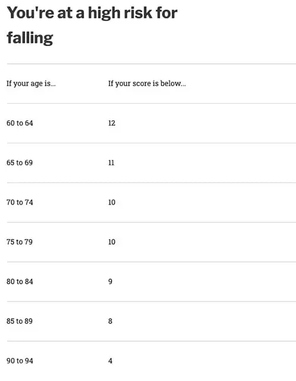The height and width of the screenshot is (381, 296).
Task: Select the "90 to 94" age cell
Action: point(20,361)
